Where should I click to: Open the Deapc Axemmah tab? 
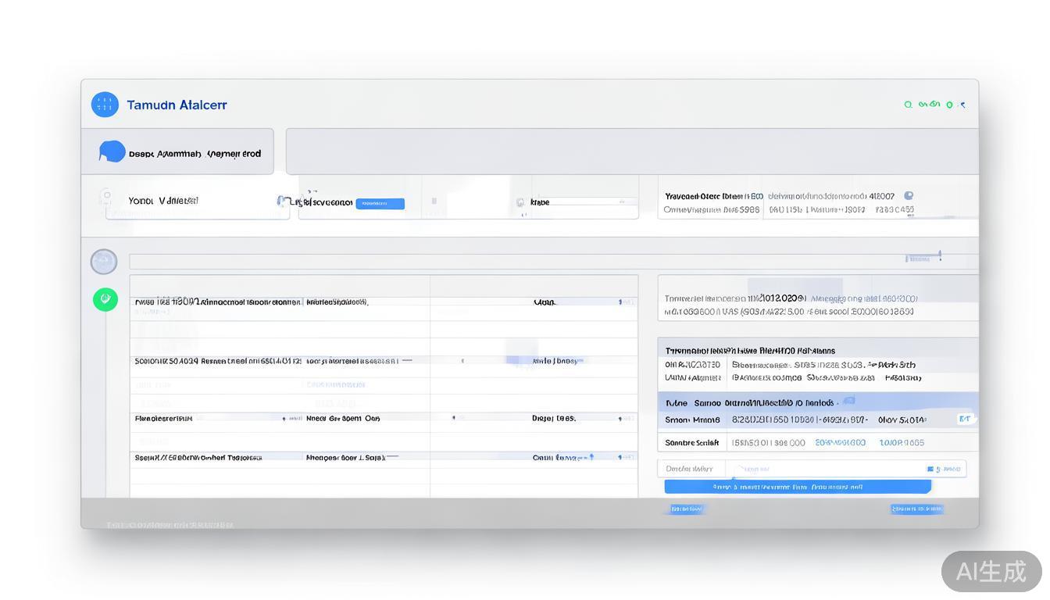point(178,153)
